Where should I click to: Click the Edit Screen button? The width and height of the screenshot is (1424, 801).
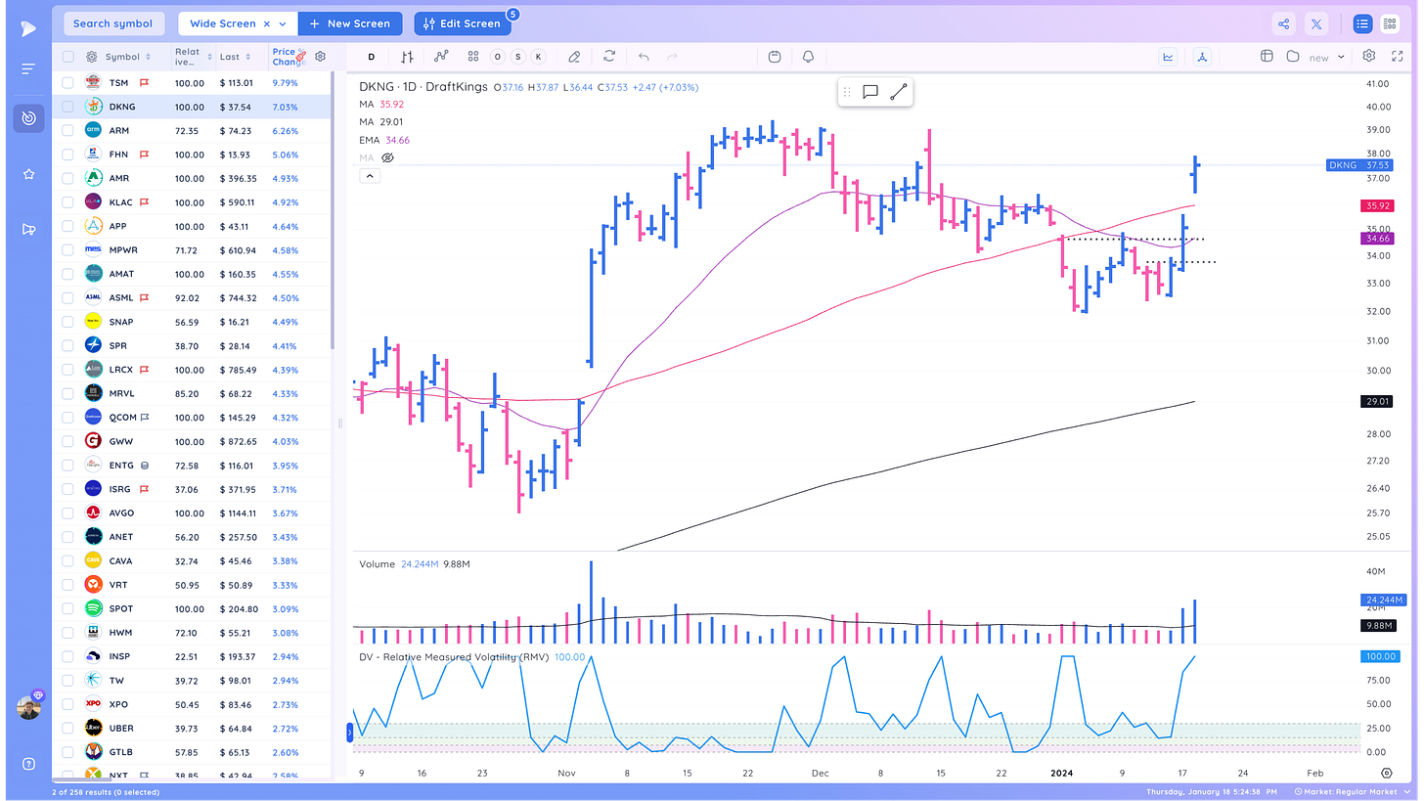pyautogui.click(x=463, y=23)
